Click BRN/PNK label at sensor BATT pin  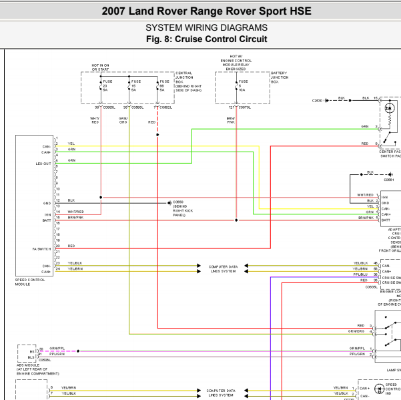(x=366, y=218)
